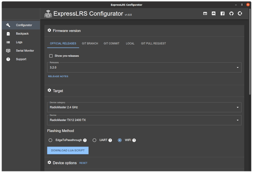Click the vertical scrollbar on the right

point(250,52)
